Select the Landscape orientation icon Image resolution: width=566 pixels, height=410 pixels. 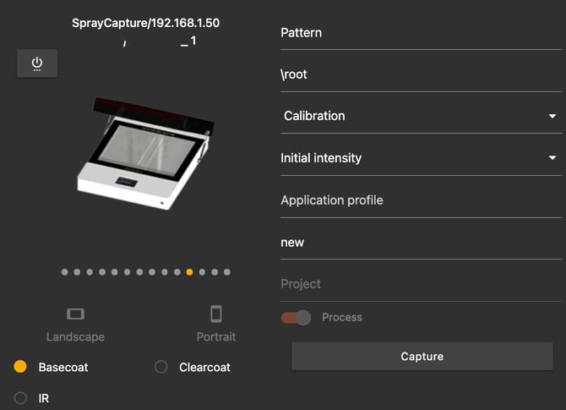(75, 314)
